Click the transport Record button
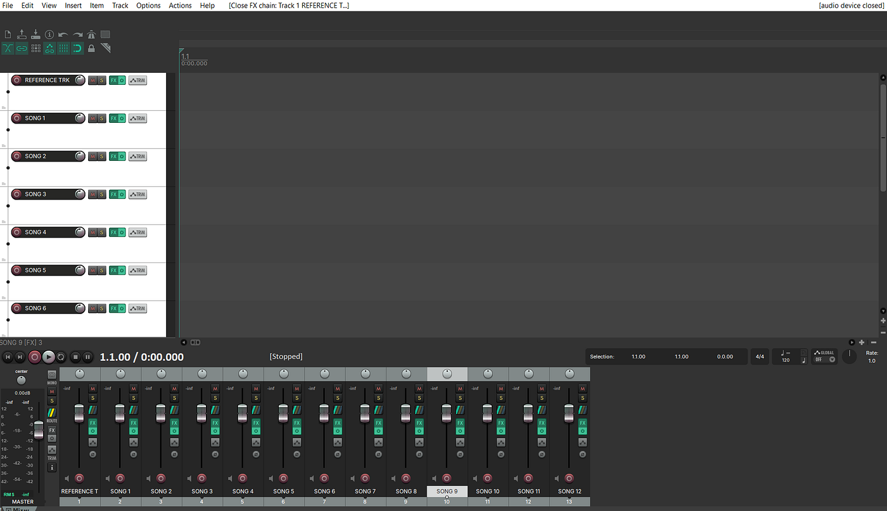The image size is (887, 511). 35,357
